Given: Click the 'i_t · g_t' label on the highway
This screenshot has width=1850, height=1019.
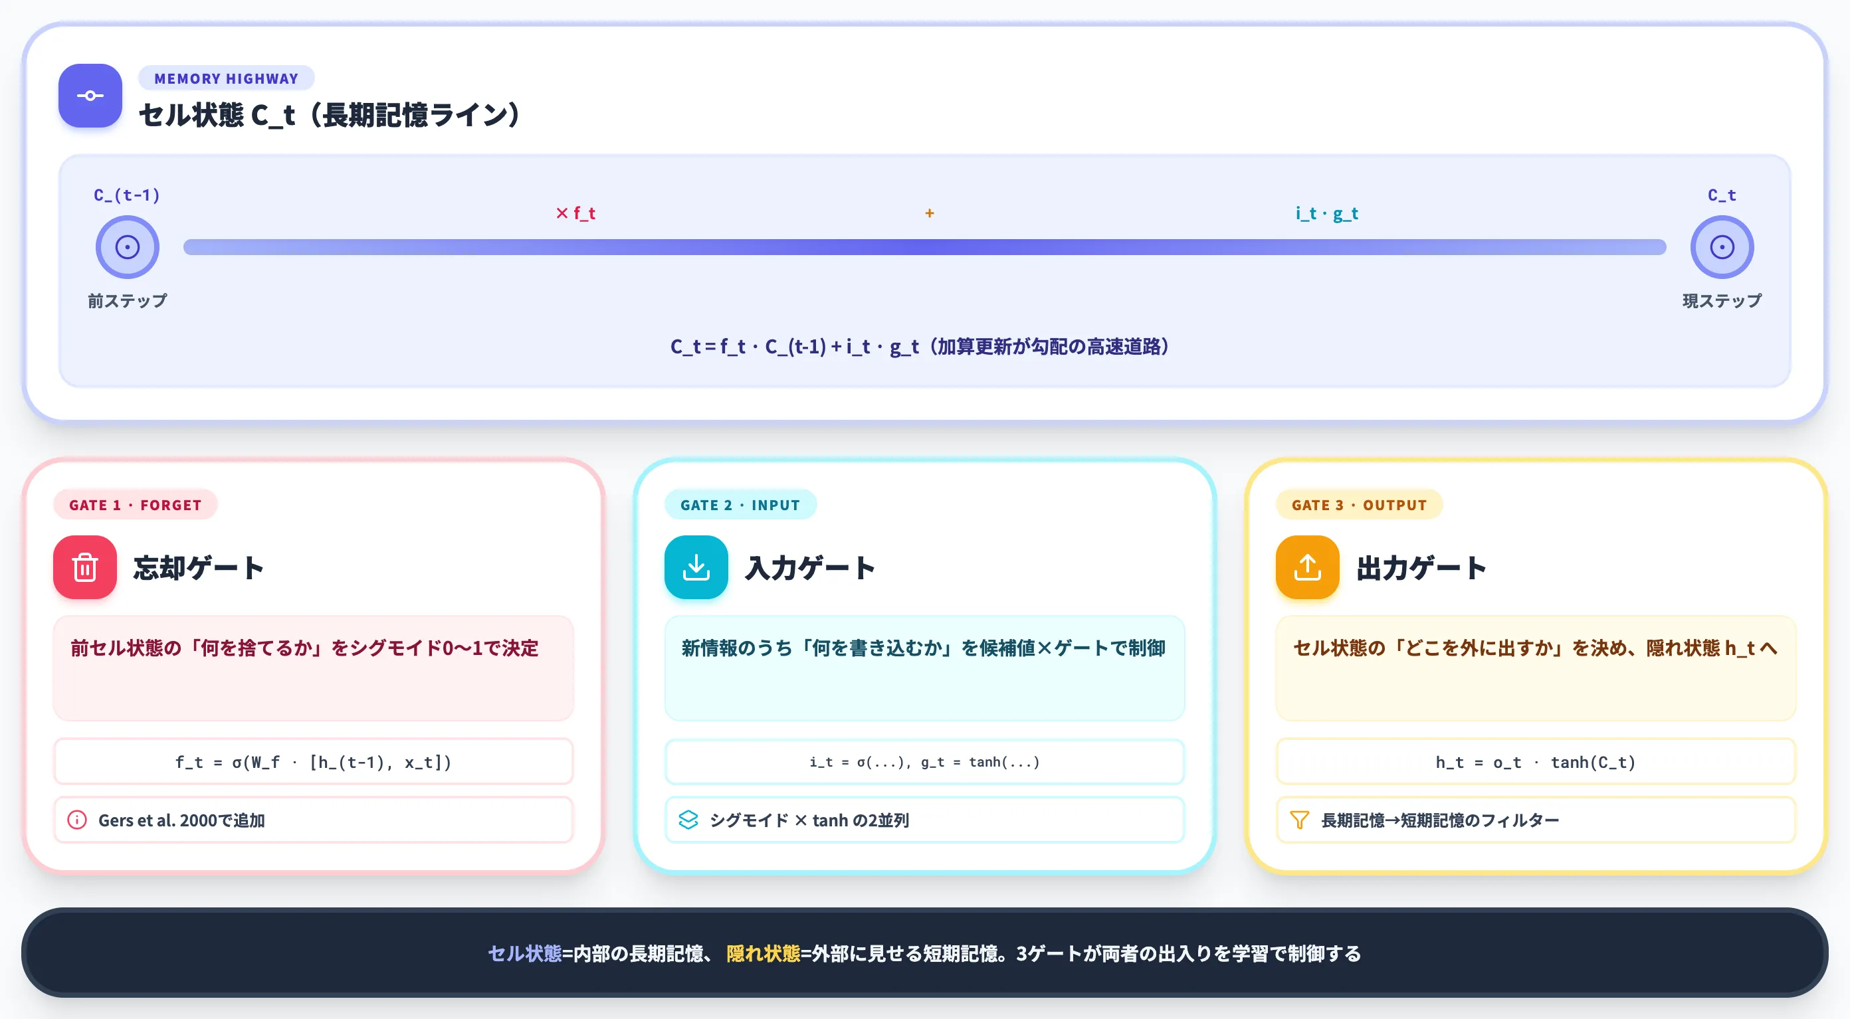Looking at the screenshot, I should [x=1326, y=213].
